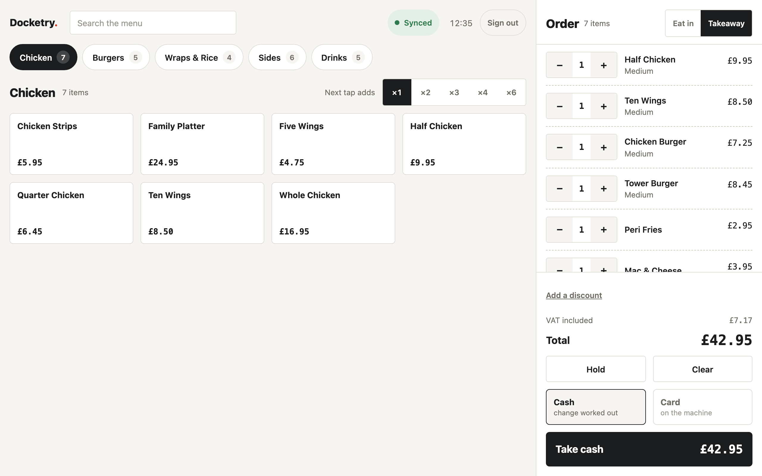
Task: Open the Drinks category
Action: [x=342, y=57]
